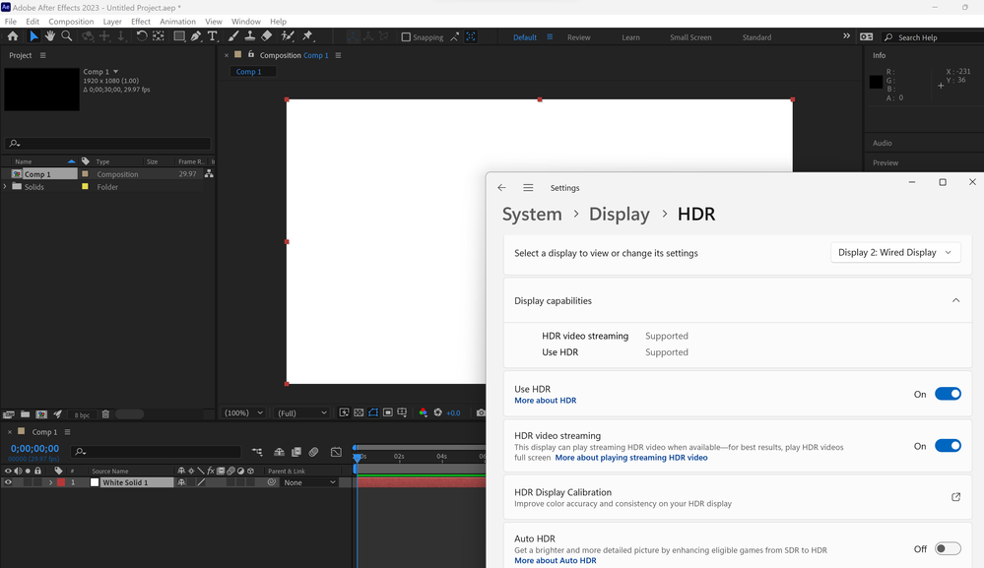
Task: Select the Zoom tool in toolbar
Action: coord(67,36)
